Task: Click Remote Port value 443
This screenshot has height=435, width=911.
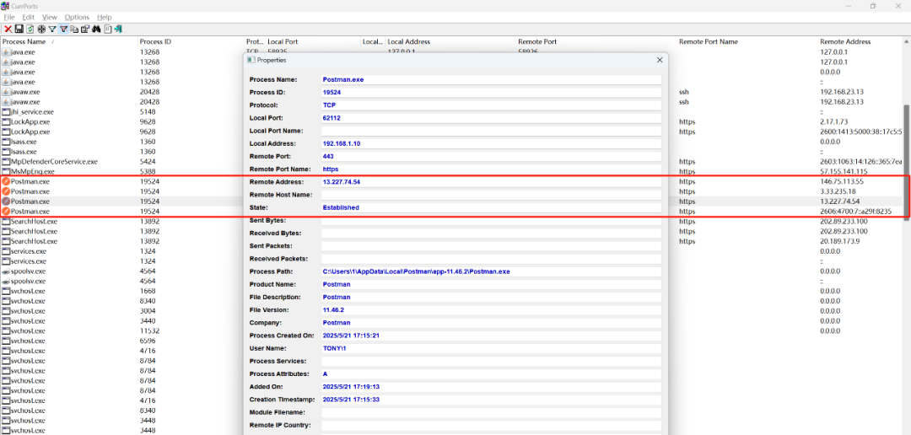Action: 327,156
